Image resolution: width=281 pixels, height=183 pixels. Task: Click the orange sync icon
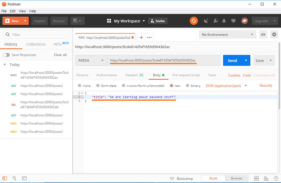(x=194, y=21)
